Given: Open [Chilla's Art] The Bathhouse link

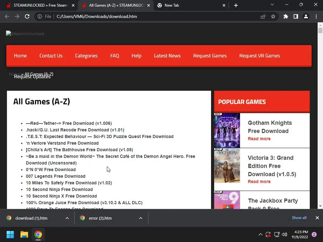Looking at the screenshot, I should click(x=79, y=150).
